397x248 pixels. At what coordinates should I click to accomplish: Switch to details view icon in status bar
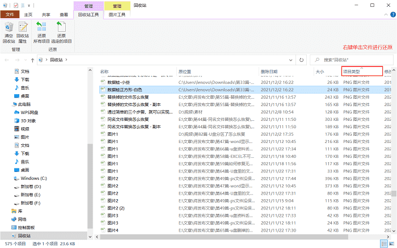pyautogui.click(x=384, y=244)
